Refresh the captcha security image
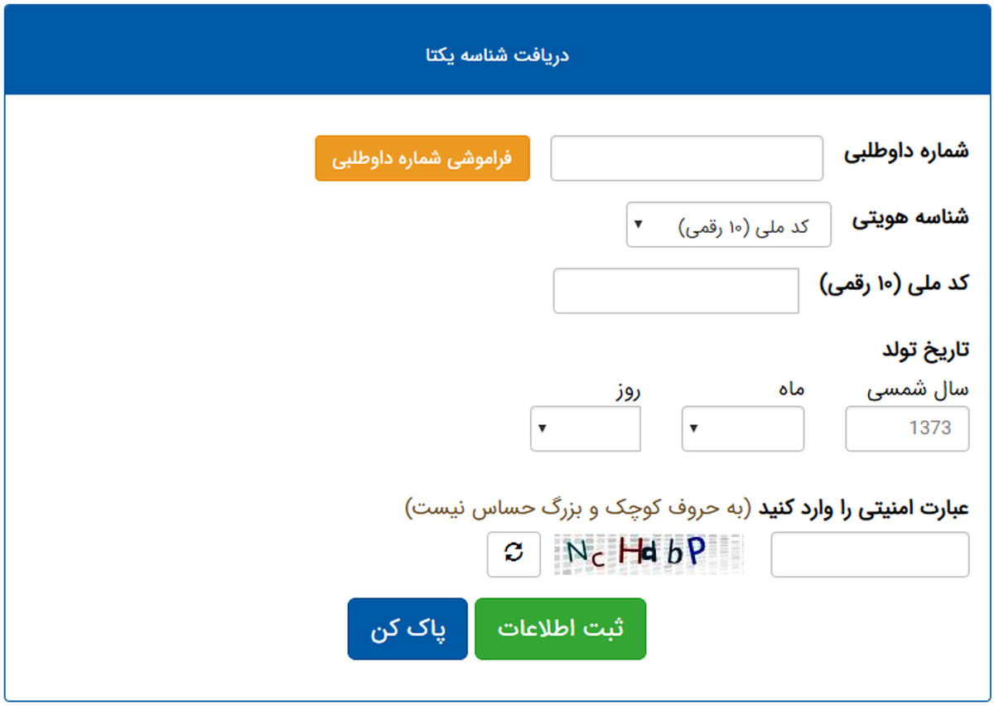The image size is (994, 706). tap(514, 554)
